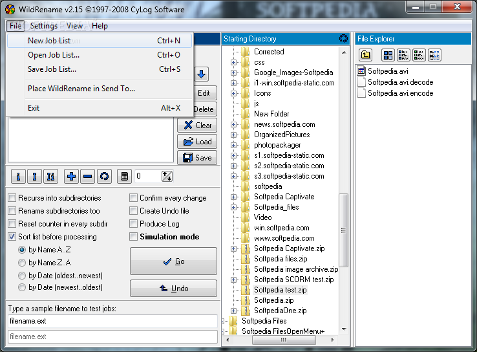Viewport: 477px width, 352px height.
Task: Refresh the Starting Directory tree
Action: click(343, 39)
